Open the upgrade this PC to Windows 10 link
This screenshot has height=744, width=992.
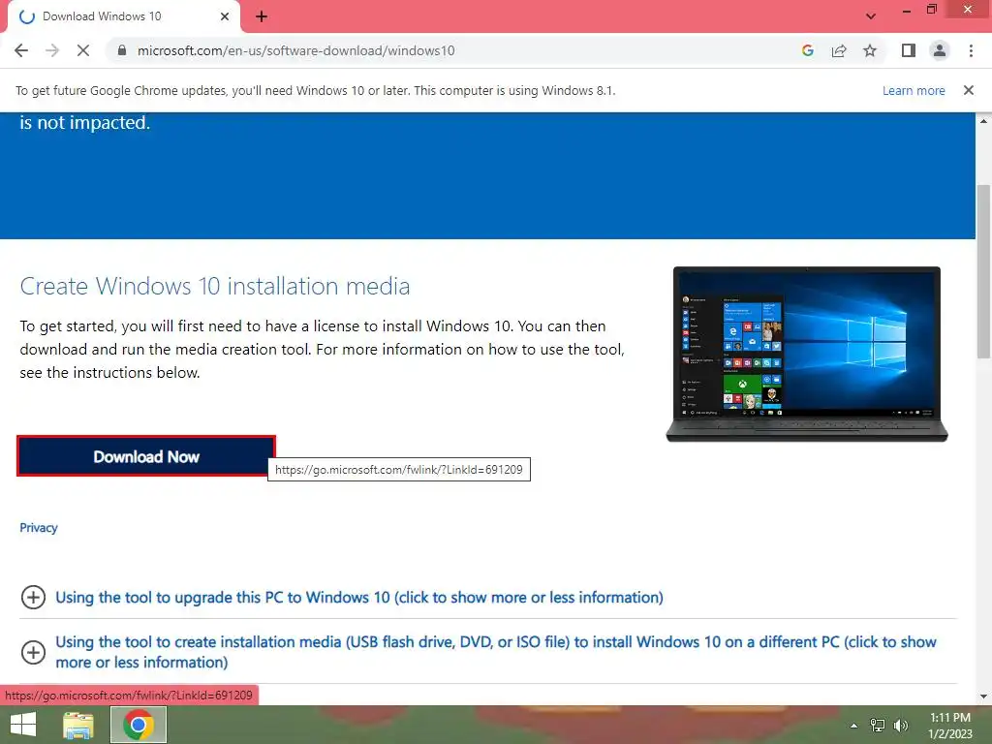pyautogui.click(x=359, y=597)
